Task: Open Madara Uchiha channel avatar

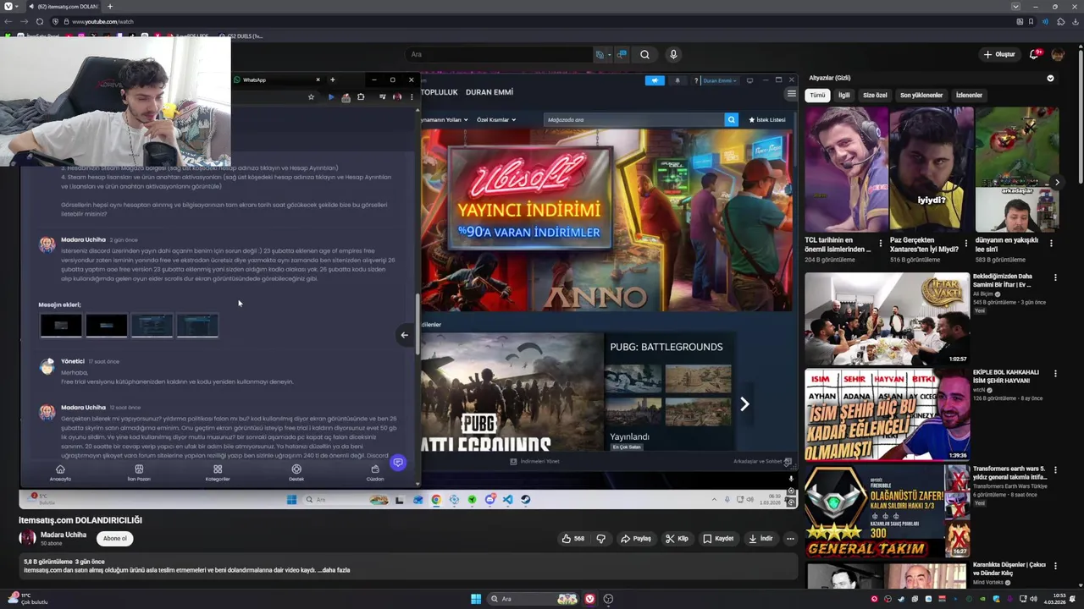Action: coord(28,538)
